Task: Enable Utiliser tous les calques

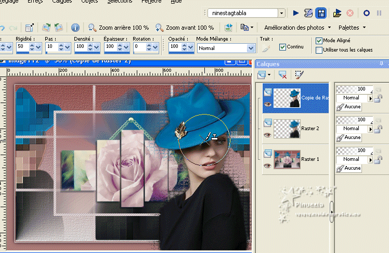Action: coord(319,50)
